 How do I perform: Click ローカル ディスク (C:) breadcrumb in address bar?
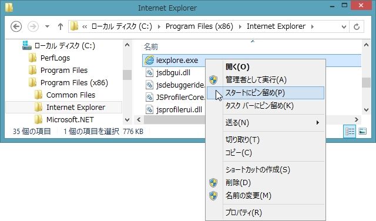tap(122, 26)
